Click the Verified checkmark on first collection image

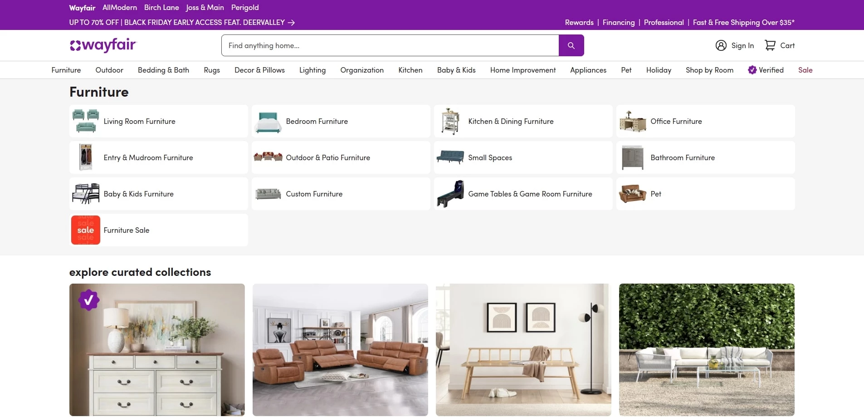[x=89, y=299]
